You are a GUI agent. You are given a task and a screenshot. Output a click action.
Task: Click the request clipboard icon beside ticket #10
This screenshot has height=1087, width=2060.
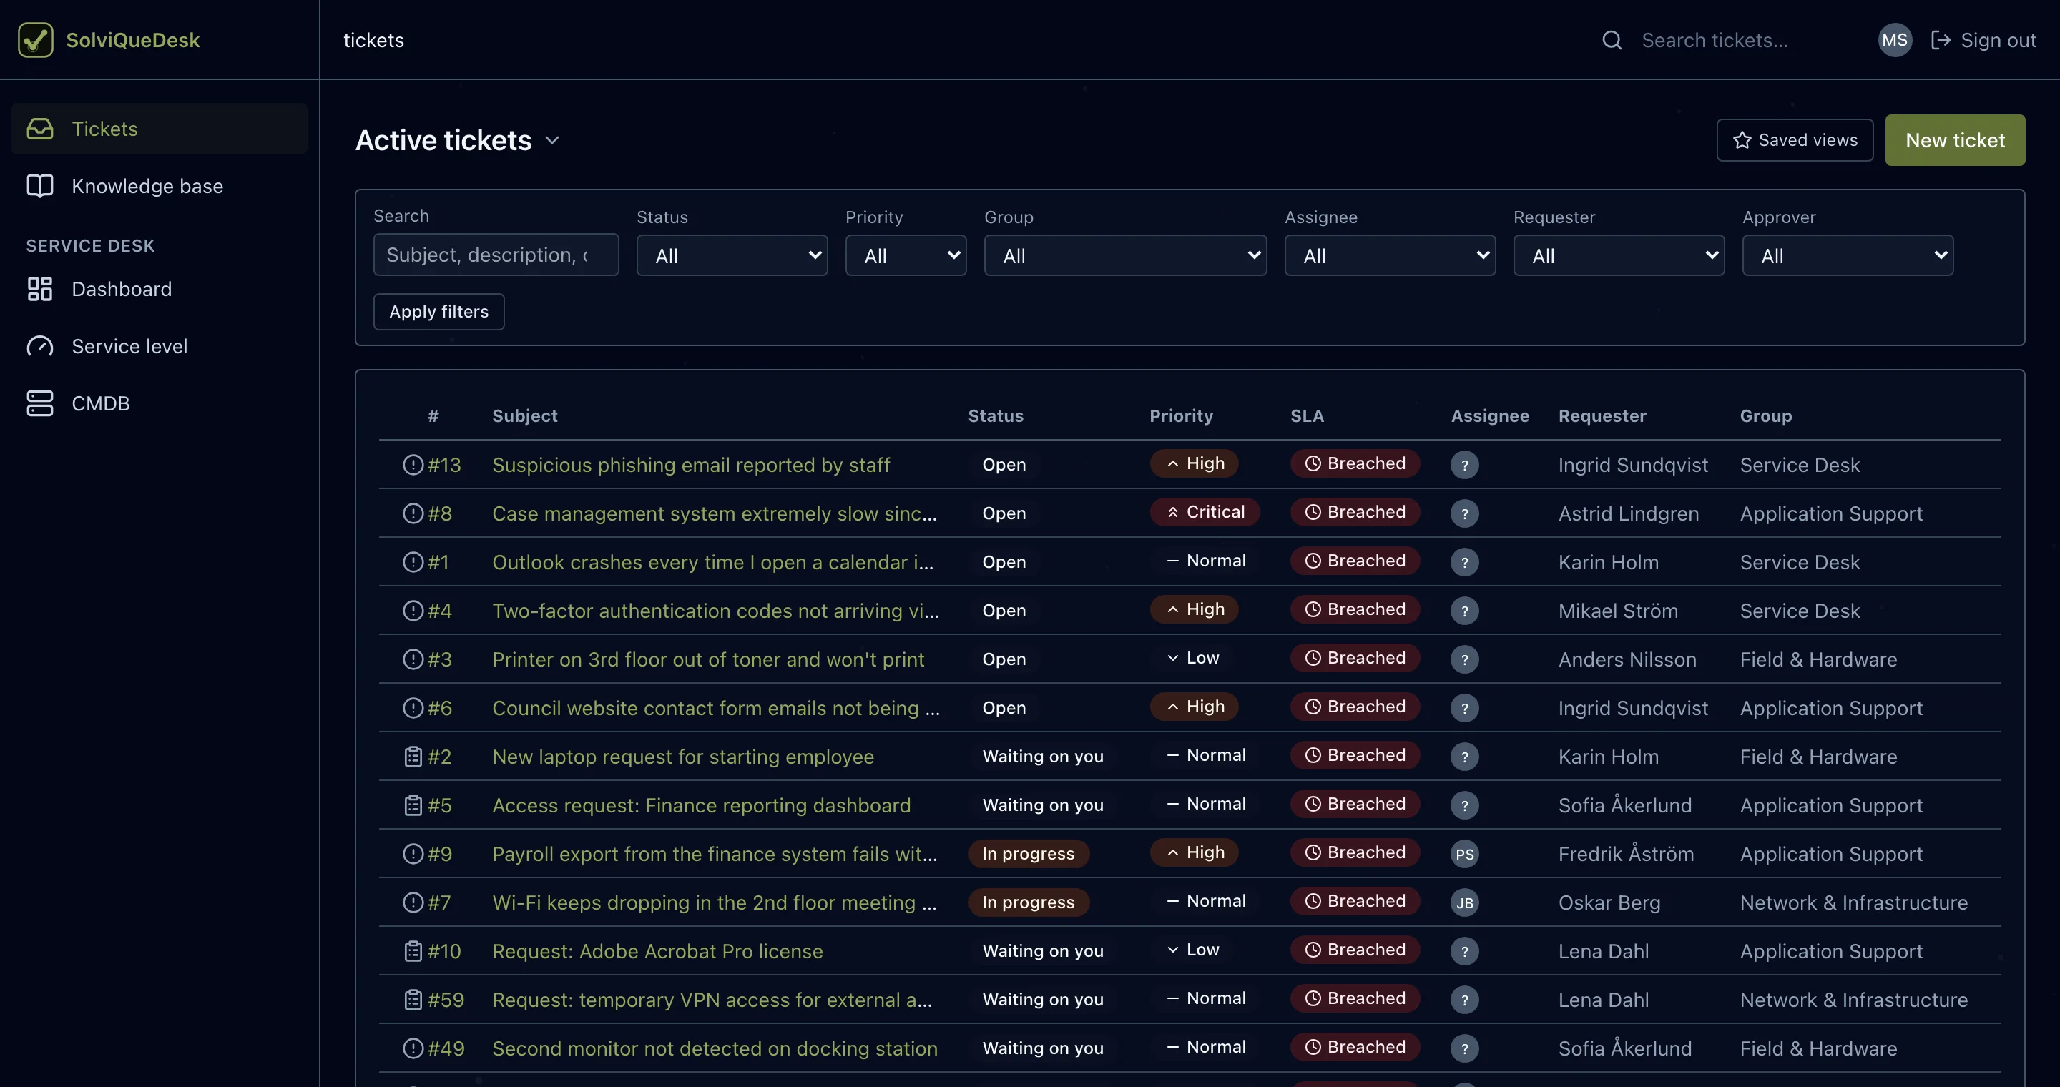pyautogui.click(x=413, y=951)
